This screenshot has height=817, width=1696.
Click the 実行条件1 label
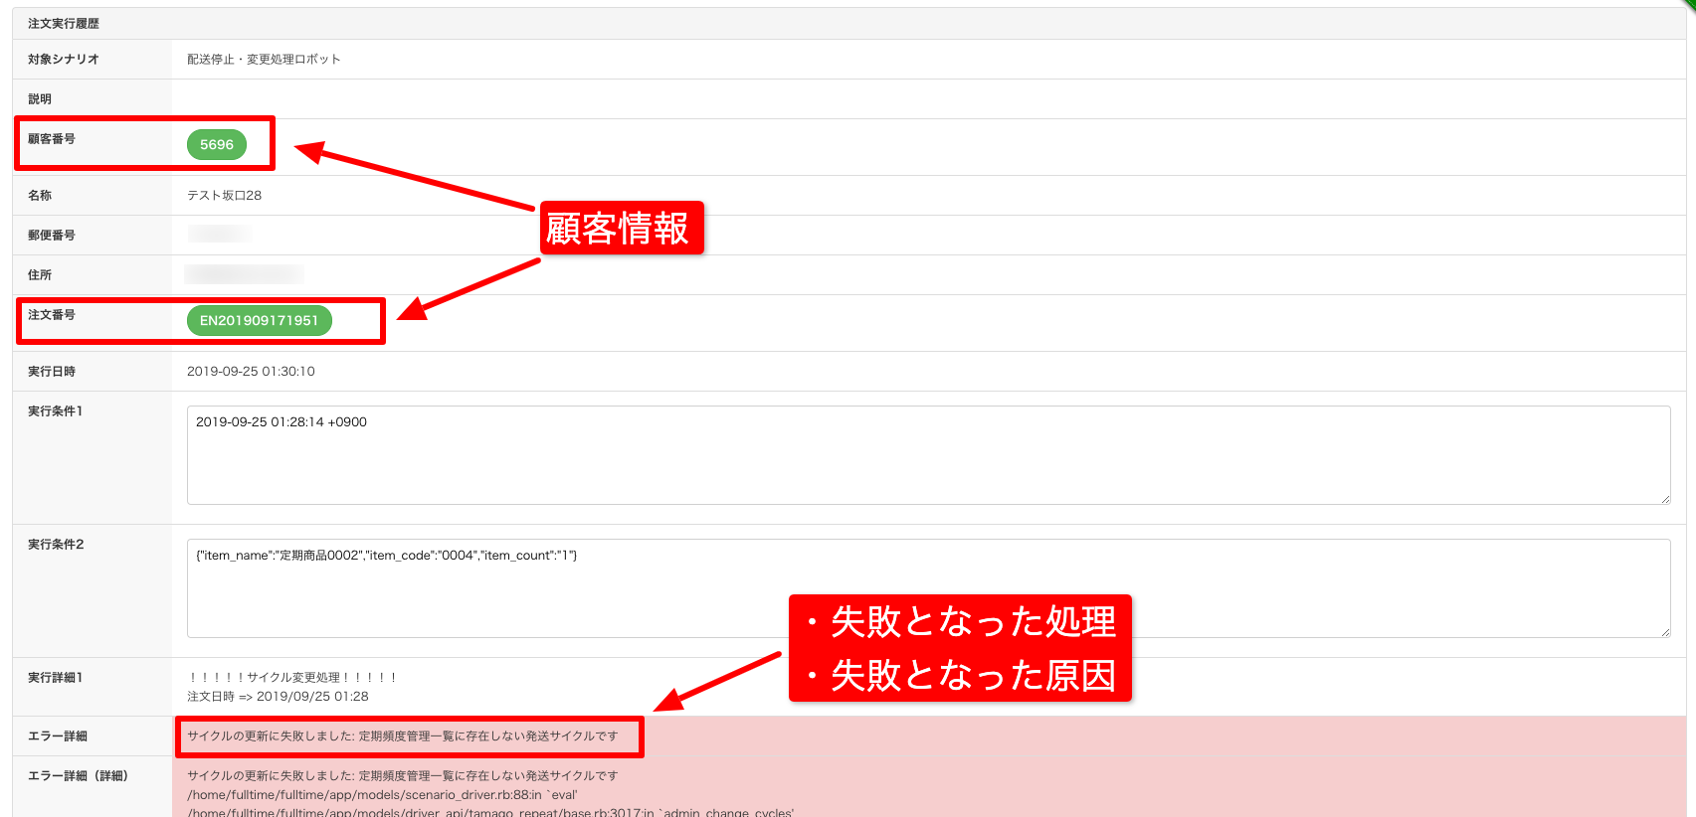point(56,410)
